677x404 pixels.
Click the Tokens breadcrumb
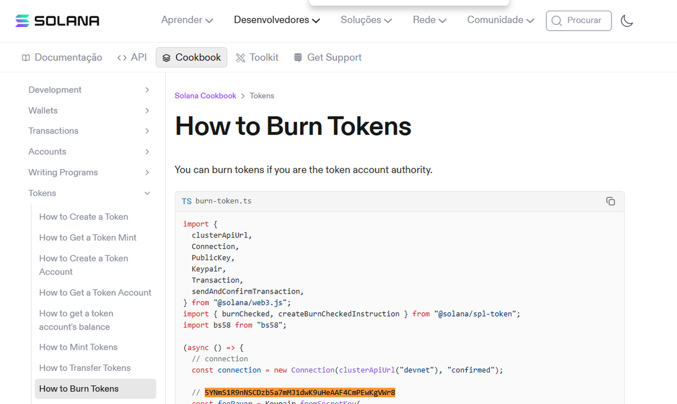(x=262, y=96)
